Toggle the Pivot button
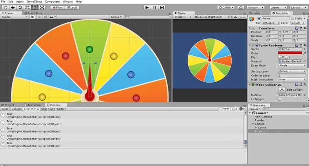 coord(58,7)
